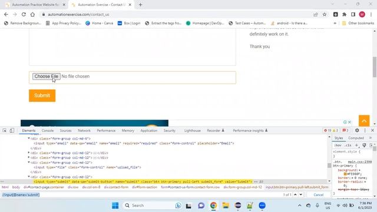Click the taskbar Search box

pos(153,206)
